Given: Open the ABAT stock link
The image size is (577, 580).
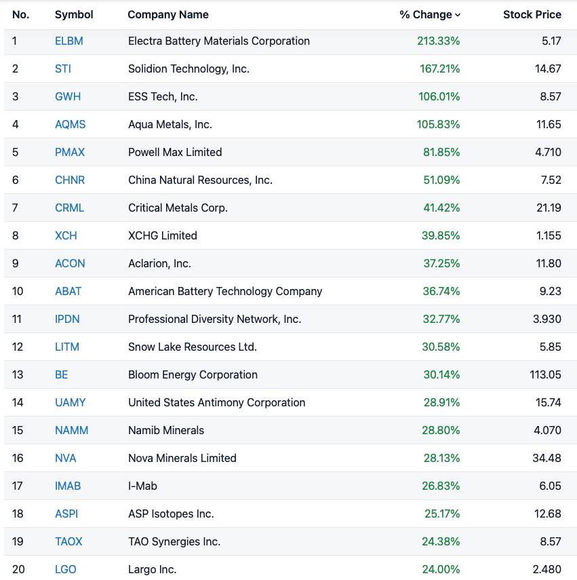Looking at the screenshot, I should point(68,291).
